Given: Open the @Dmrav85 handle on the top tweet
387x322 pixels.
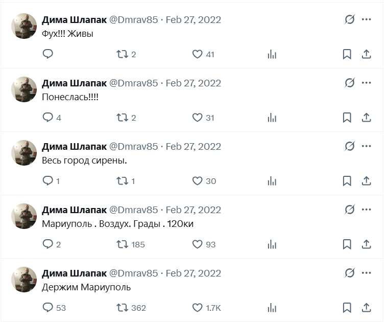Looking at the screenshot, I should click(134, 20).
